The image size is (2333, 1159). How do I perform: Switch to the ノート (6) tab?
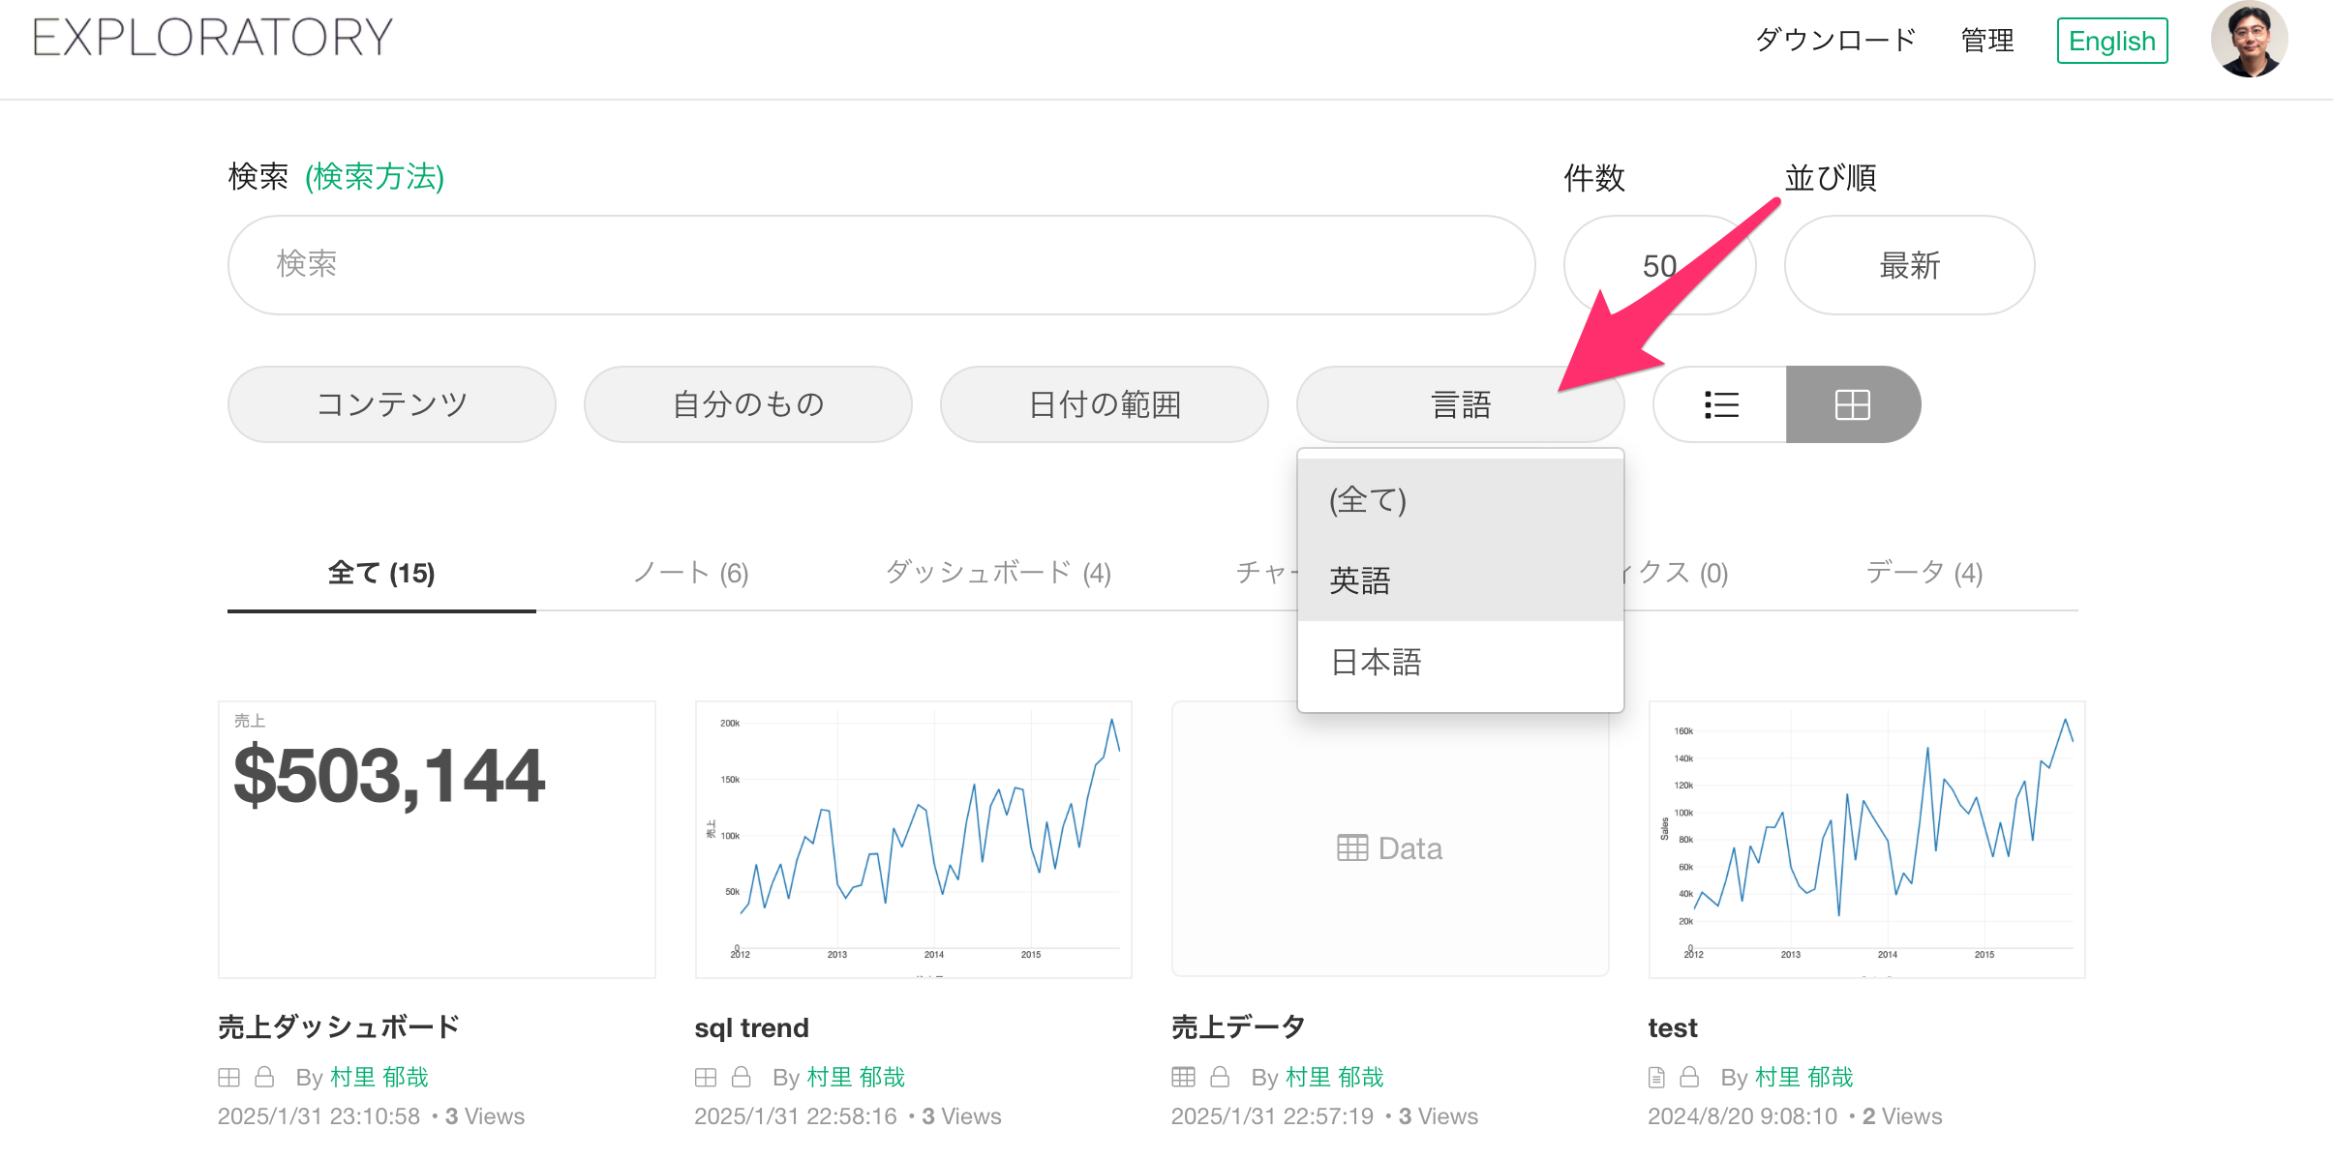(690, 574)
